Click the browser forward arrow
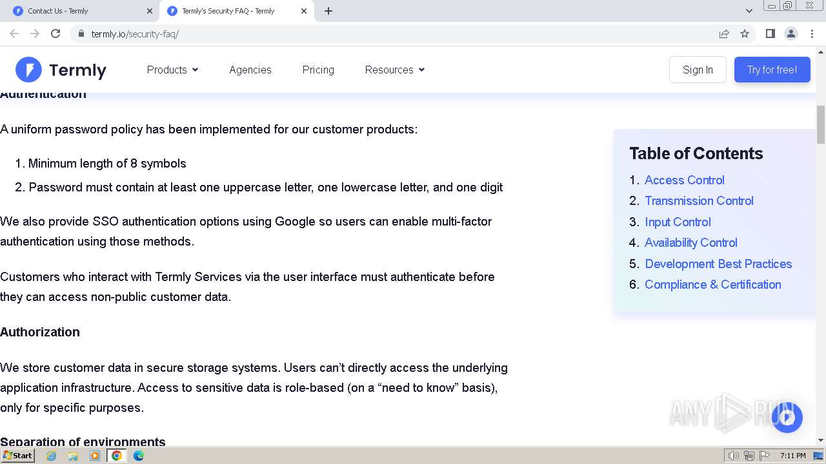The width and height of the screenshot is (826, 464). pos(35,34)
